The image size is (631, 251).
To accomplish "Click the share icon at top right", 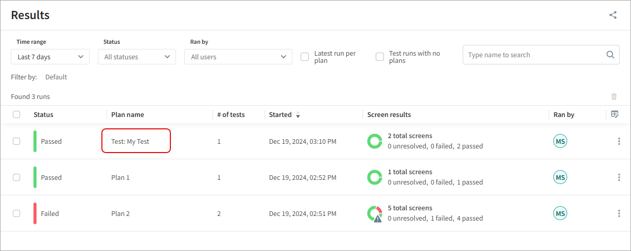I will click(x=612, y=15).
